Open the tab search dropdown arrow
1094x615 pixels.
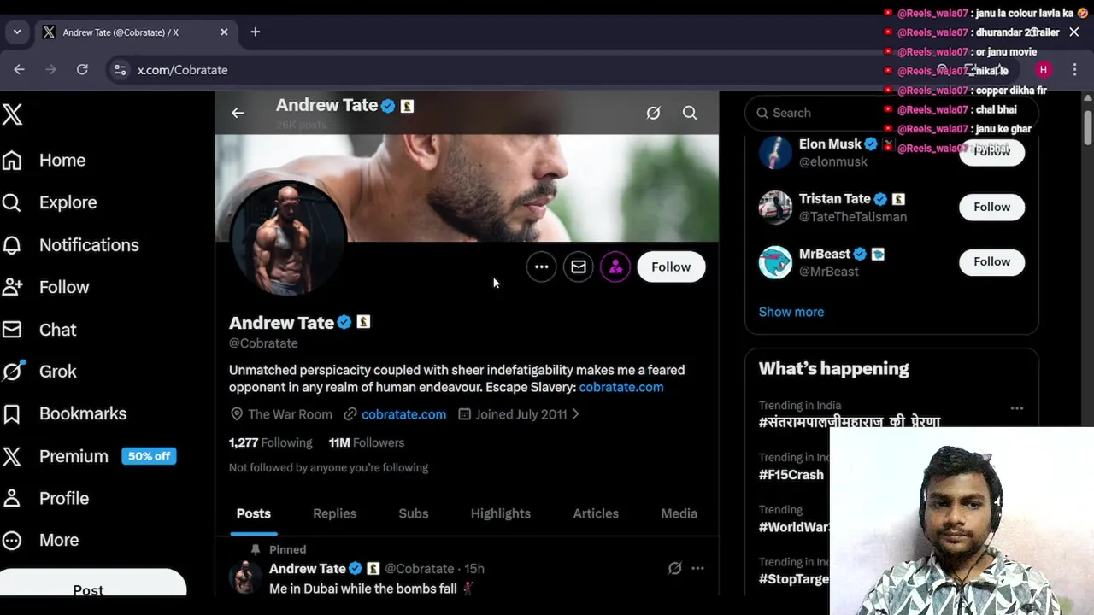tap(17, 32)
